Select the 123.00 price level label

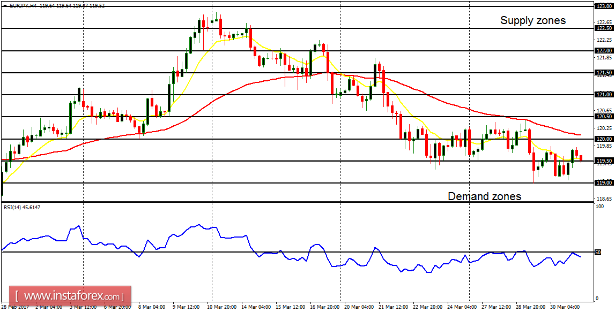[x=604, y=6]
